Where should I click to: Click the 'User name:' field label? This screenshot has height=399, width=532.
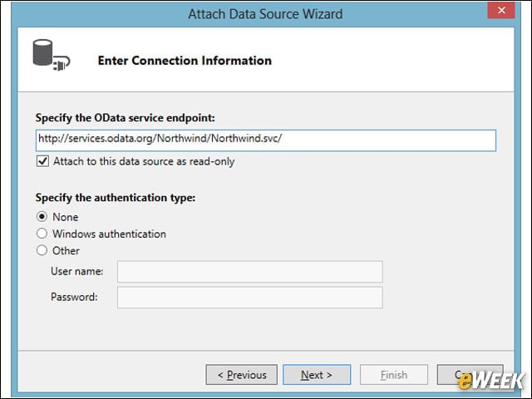(77, 272)
